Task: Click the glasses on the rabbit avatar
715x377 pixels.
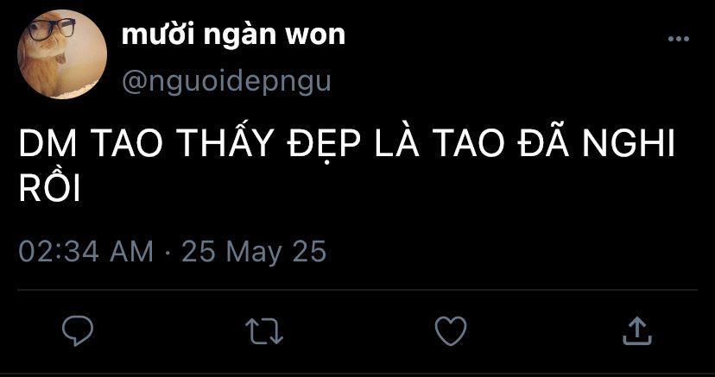Action: [x=51, y=28]
